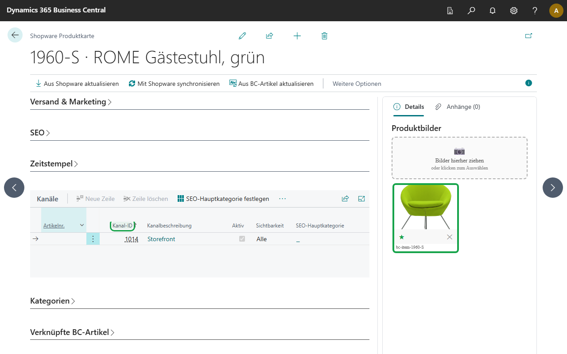Click Aus BC-Artikel aktualisieren

[x=272, y=84]
